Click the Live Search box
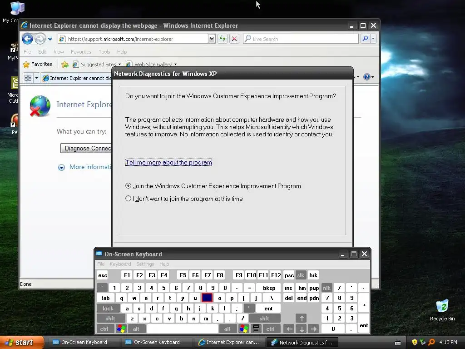The image size is (465, 349). (301, 39)
